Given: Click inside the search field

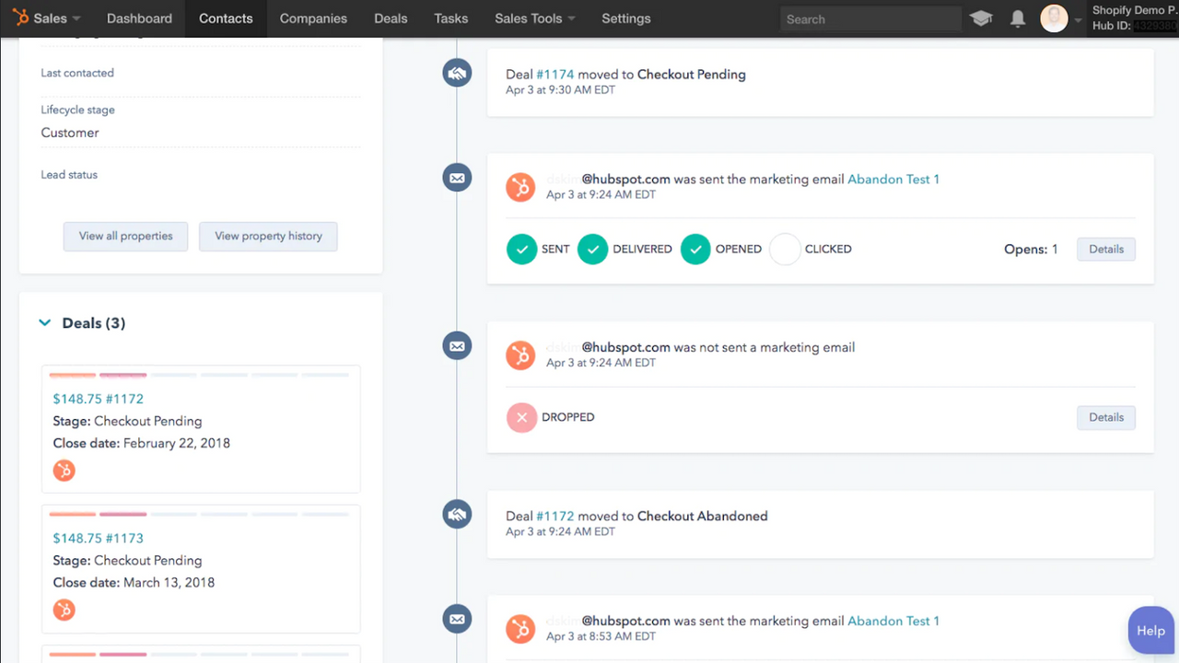Looking at the screenshot, I should tap(870, 18).
